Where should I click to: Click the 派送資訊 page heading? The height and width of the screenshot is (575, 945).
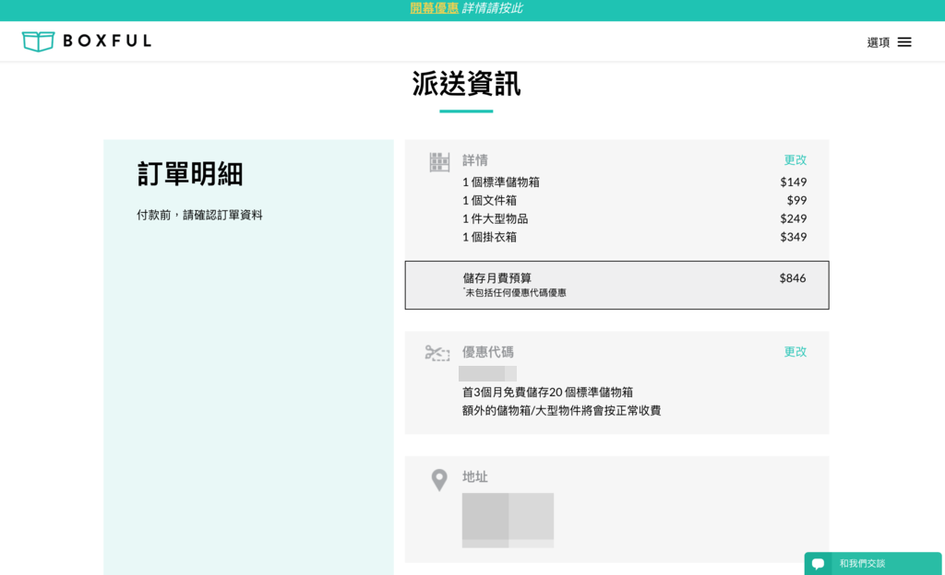tap(466, 85)
